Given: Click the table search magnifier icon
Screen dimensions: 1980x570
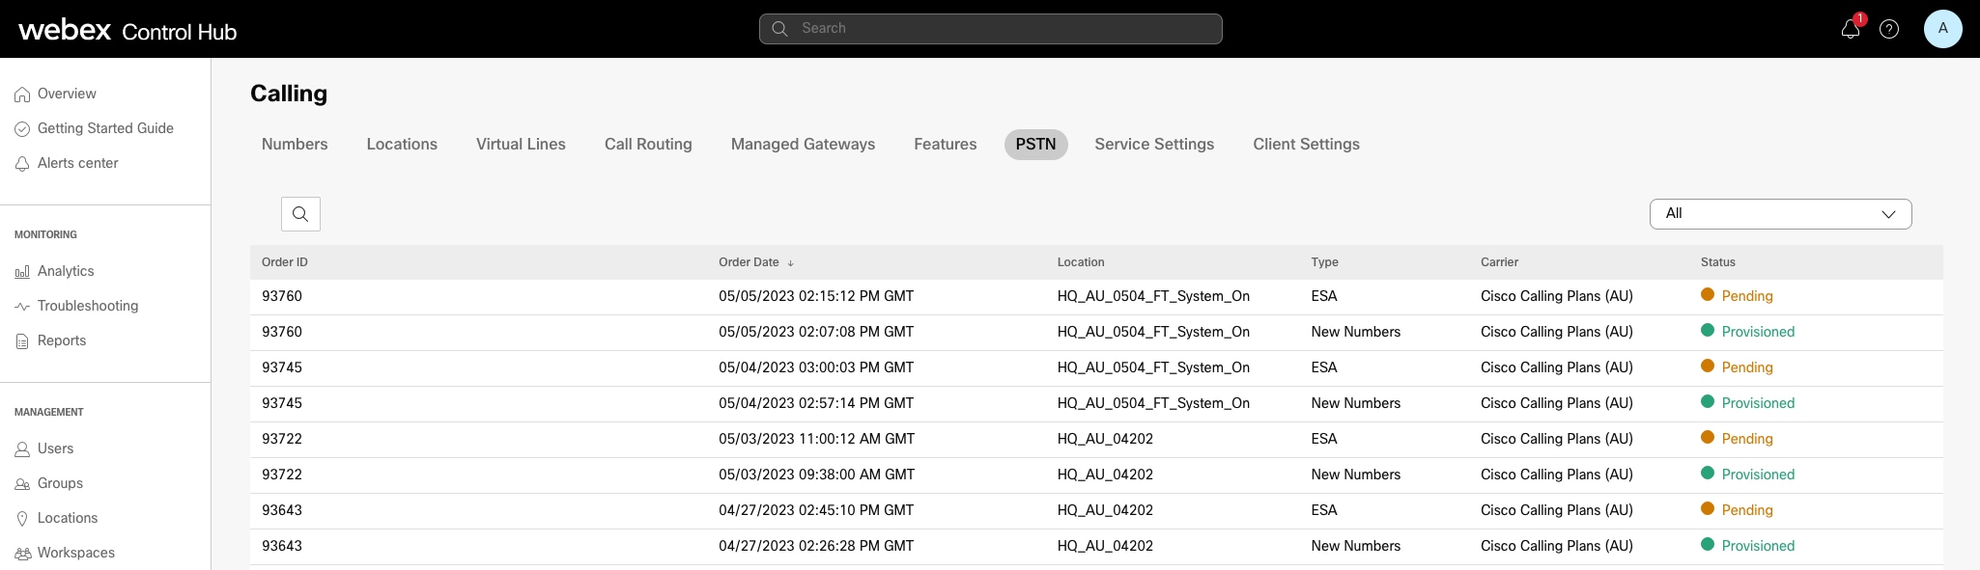Looking at the screenshot, I should click(x=300, y=214).
